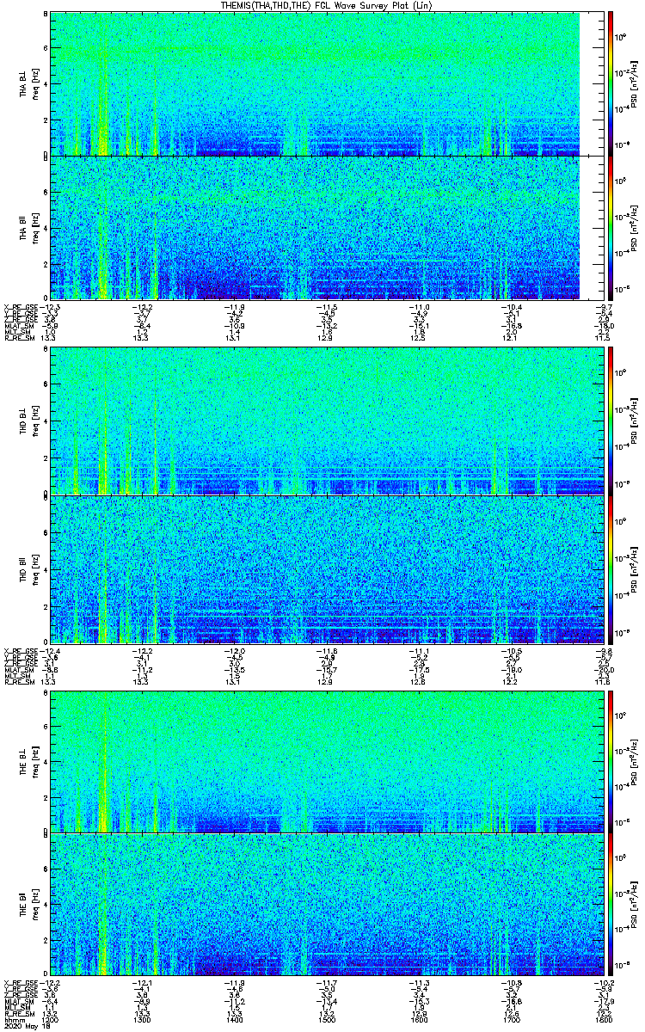Click the 1400 time tick label
This screenshot has height=1032, width=645.
point(234,1019)
